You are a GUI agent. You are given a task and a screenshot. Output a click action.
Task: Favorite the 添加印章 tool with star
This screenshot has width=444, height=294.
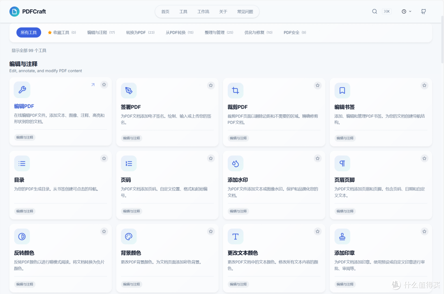(x=424, y=231)
